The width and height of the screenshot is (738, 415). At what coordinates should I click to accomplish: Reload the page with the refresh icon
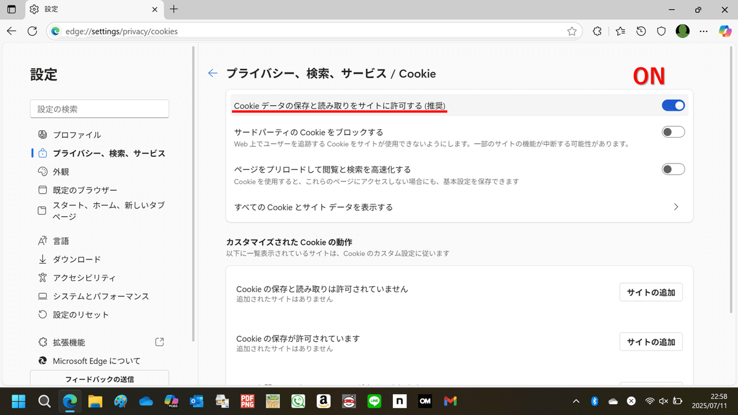tap(33, 31)
